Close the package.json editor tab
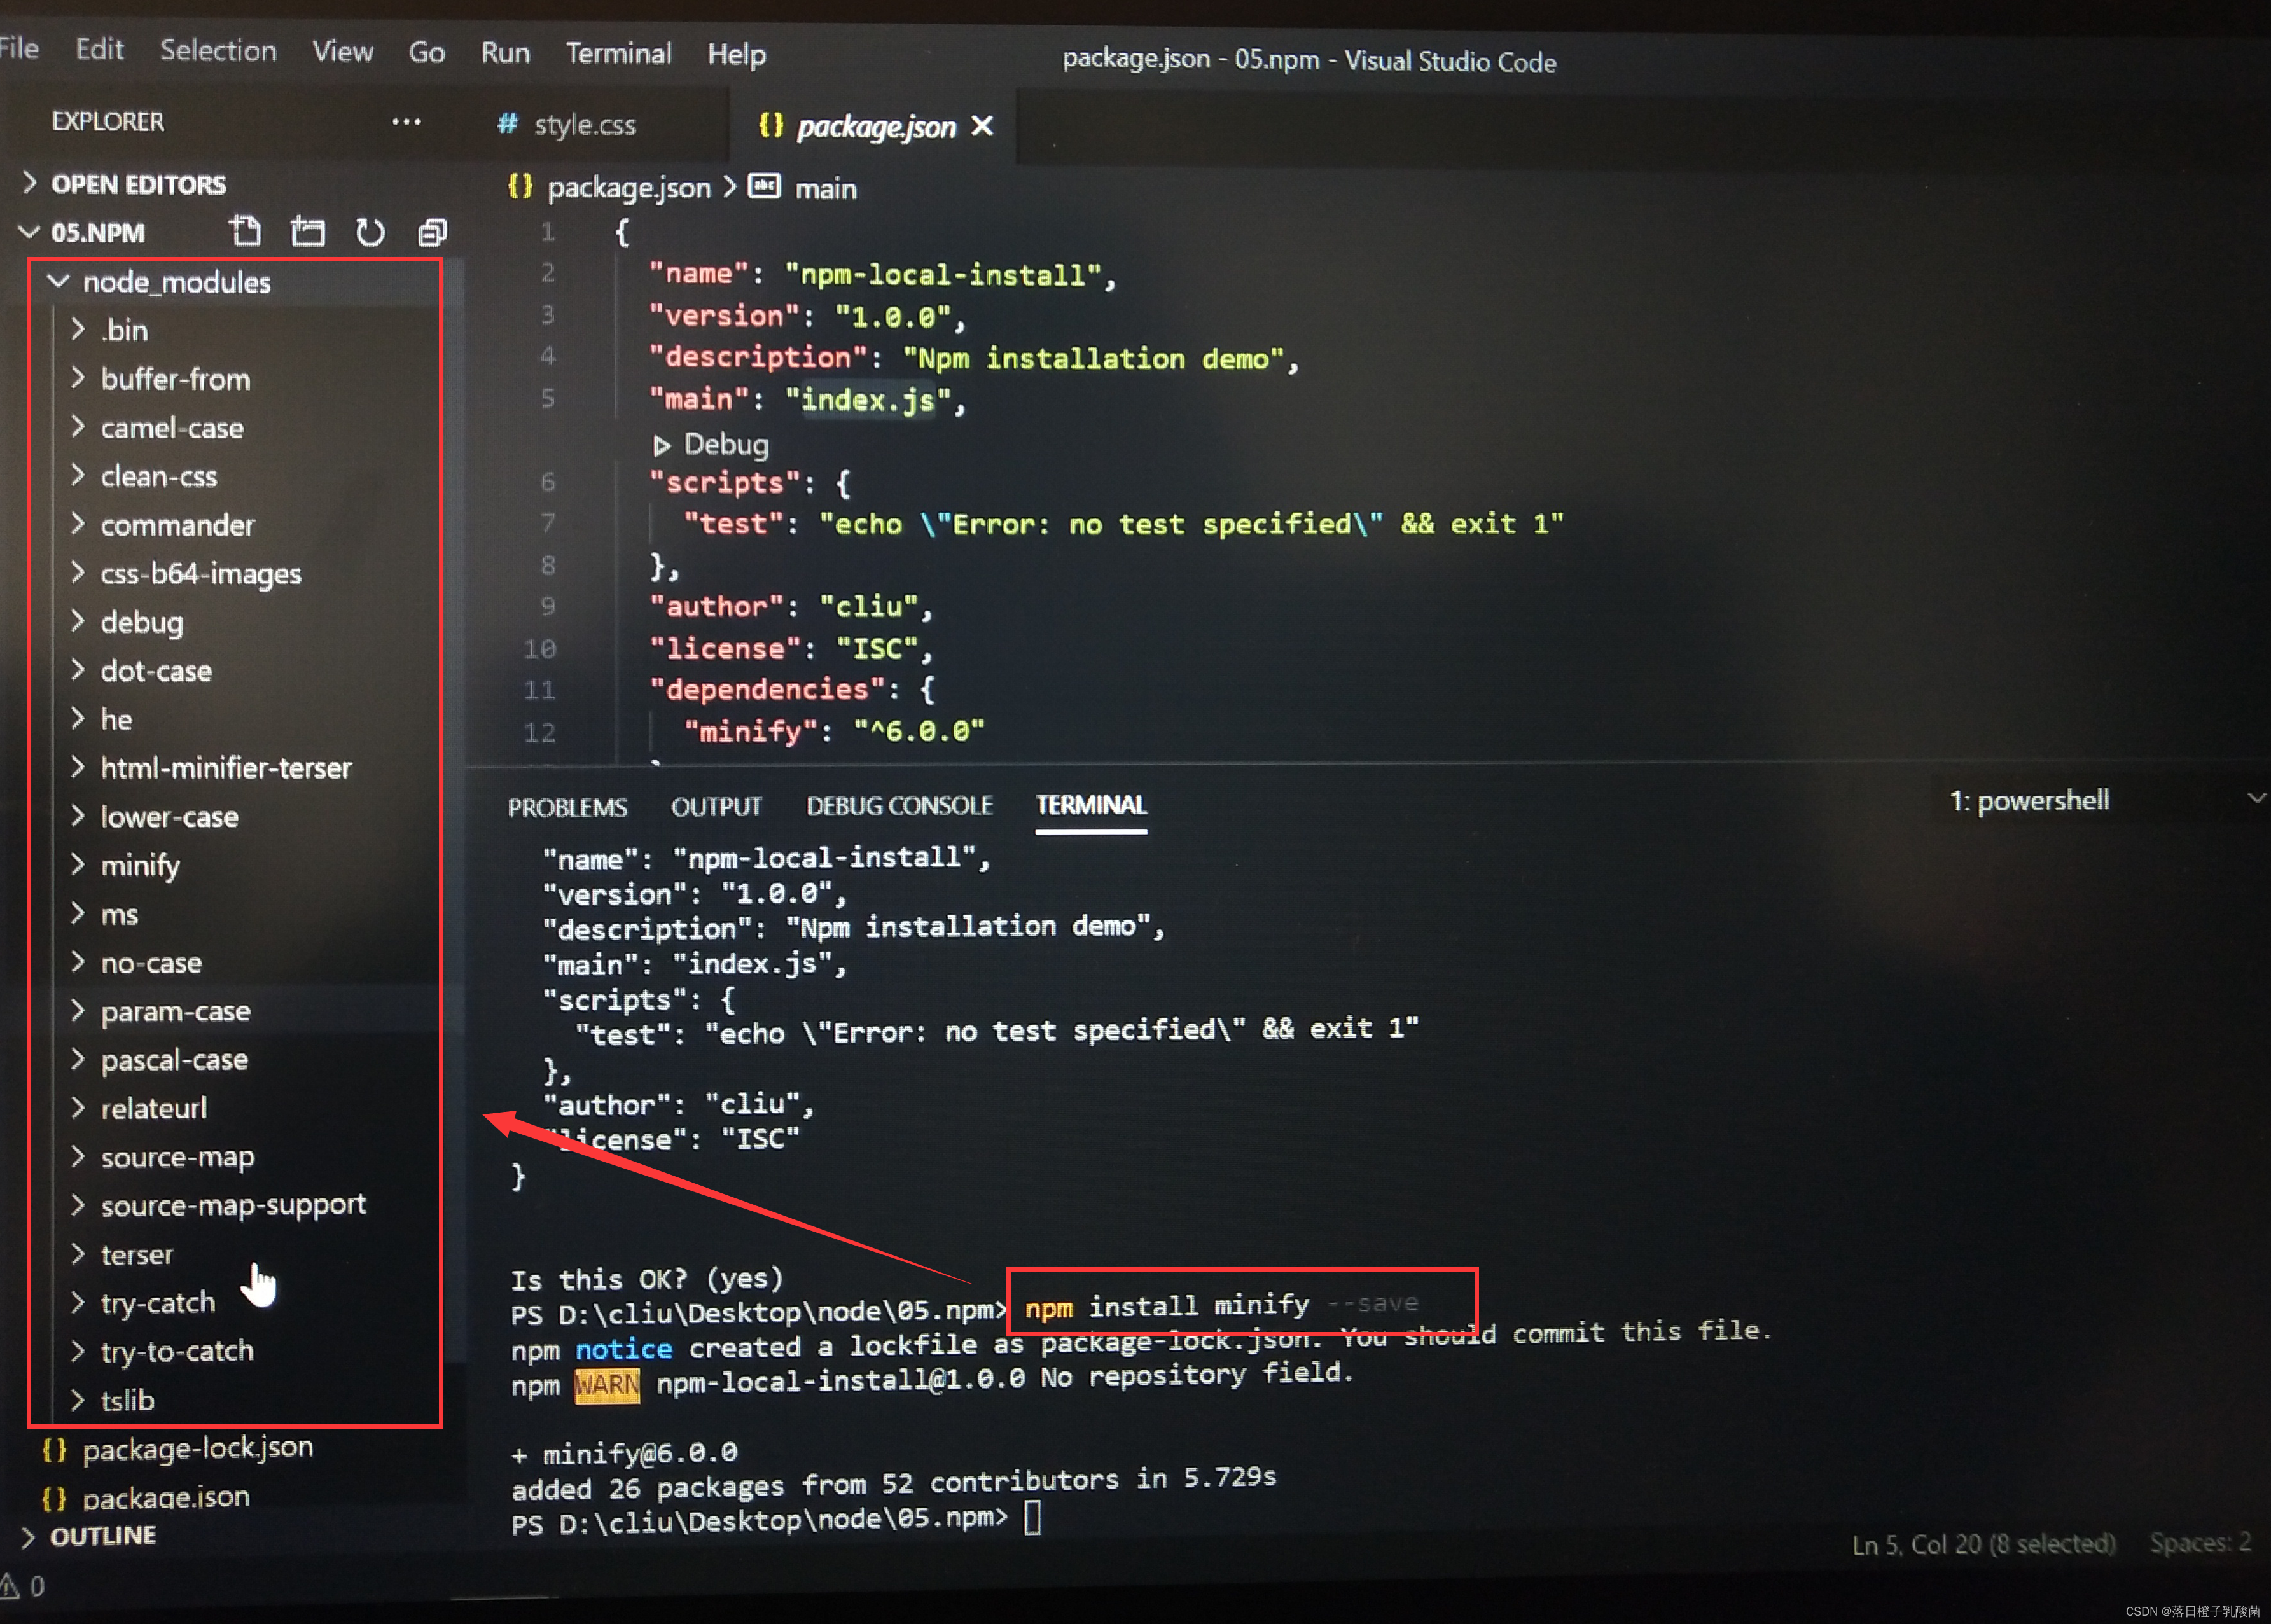This screenshot has width=2271, height=1624. point(983,126)
